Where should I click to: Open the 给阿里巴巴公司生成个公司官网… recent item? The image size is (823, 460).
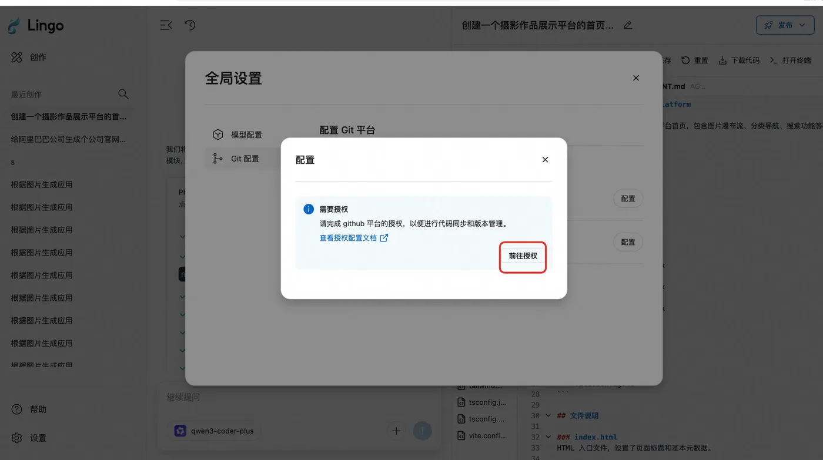(68, 139)
